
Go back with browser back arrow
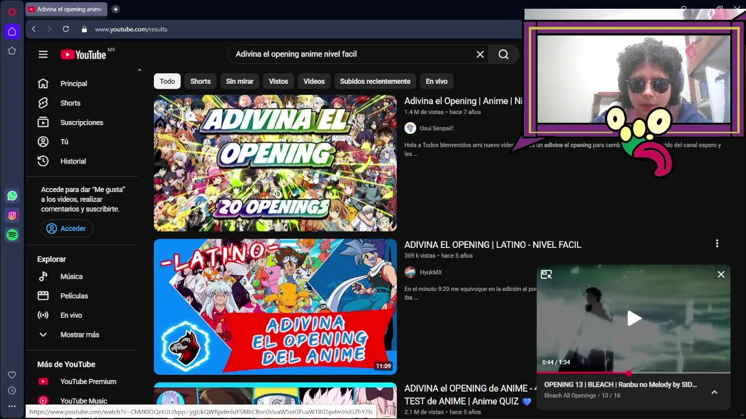[x=34, y=29]
